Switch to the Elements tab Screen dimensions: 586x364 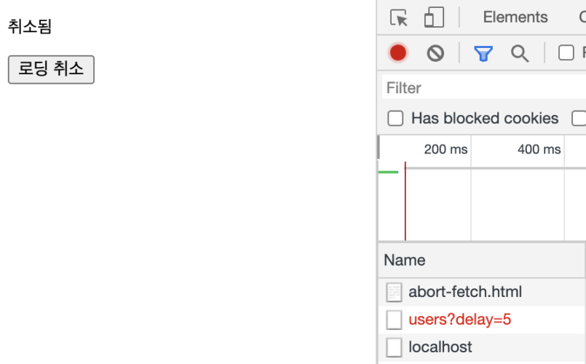[x=515, y=17]
